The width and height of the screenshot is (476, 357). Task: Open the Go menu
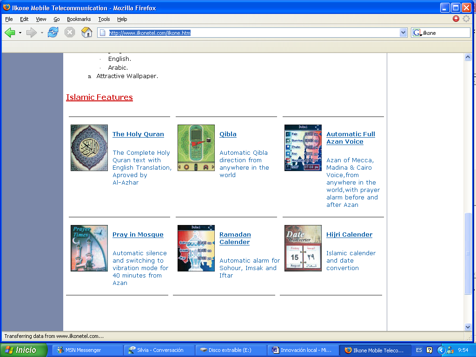click(x=56, y=19)
